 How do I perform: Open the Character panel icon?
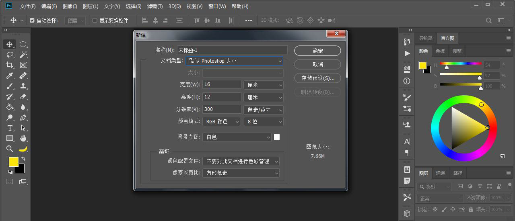(407, 141)
